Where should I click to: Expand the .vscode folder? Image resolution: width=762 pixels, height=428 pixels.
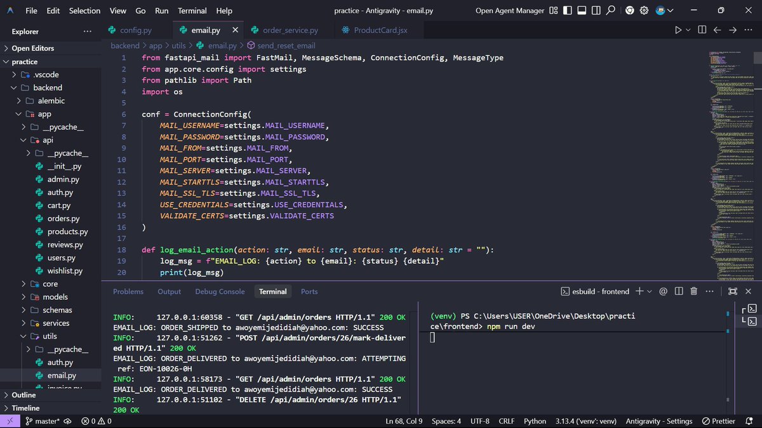[51, 74]
